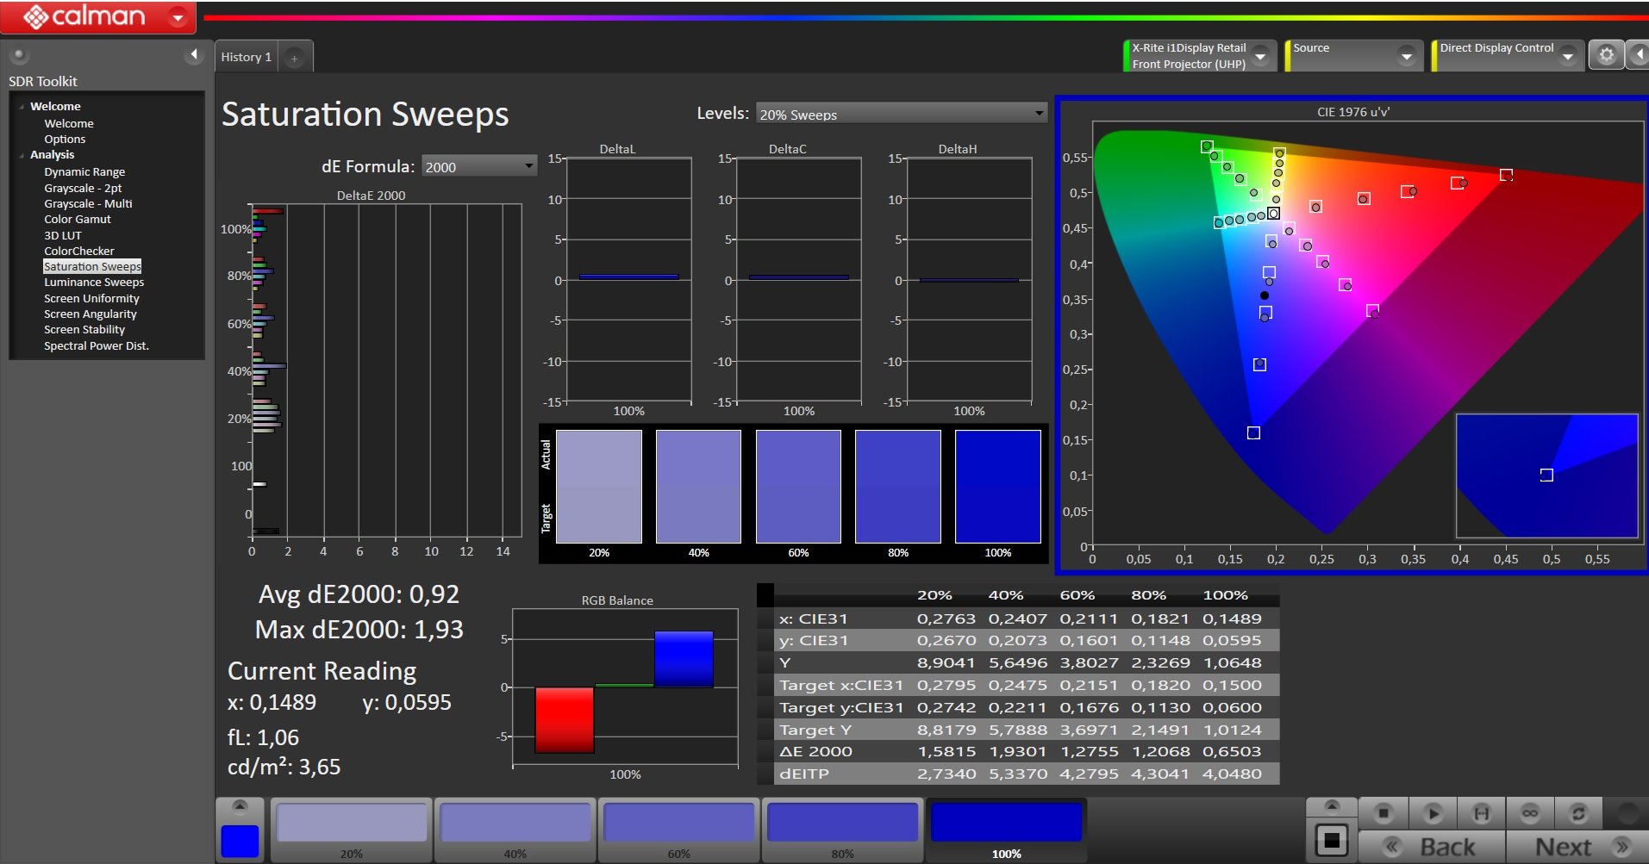Click the stop measurement button

pos(1384,813)
